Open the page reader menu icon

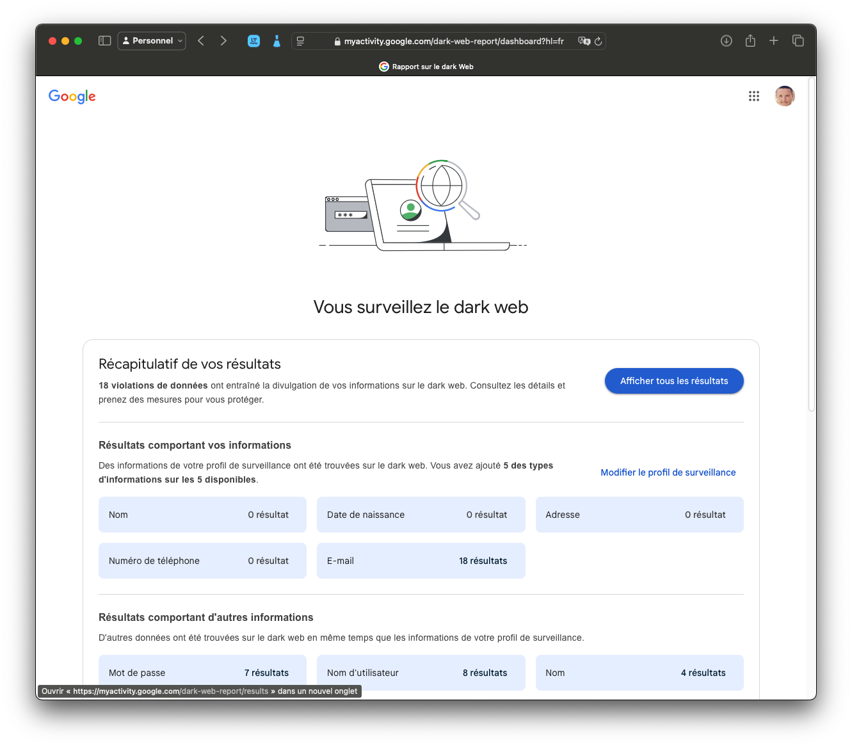301,41
